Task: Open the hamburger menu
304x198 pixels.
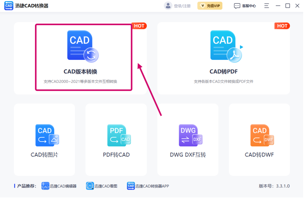Action: [266, 5]
